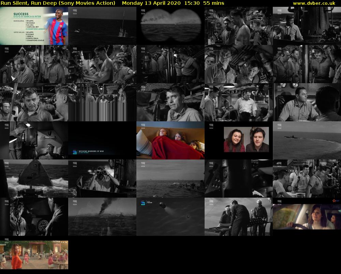Open binocular view of smoking ships thumbnail
341x274 pixels.
[170, 26]
